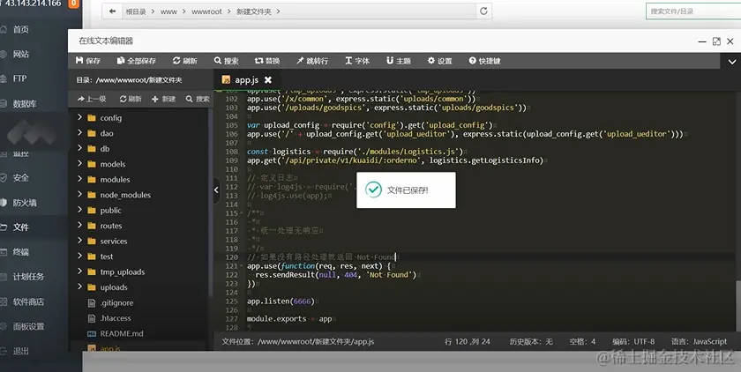Open Jump to line (跳转行) tool
Image resolution: width=741 pixels, height=372 pixels.
[x=312, y=61]
